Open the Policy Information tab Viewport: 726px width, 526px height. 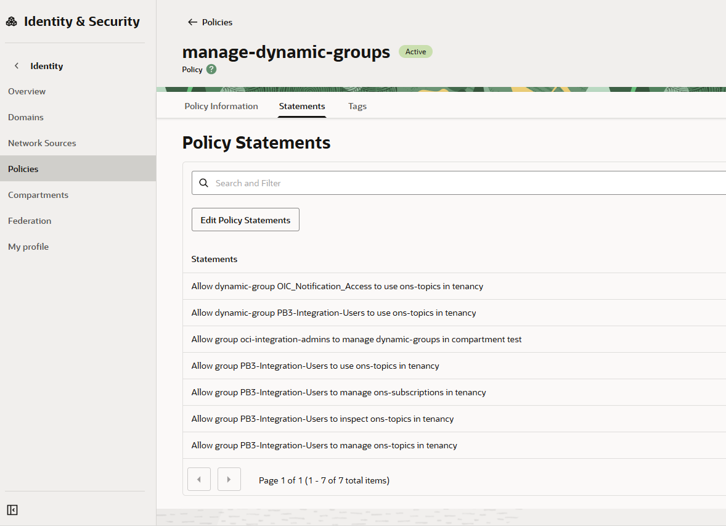click(221, 106)
